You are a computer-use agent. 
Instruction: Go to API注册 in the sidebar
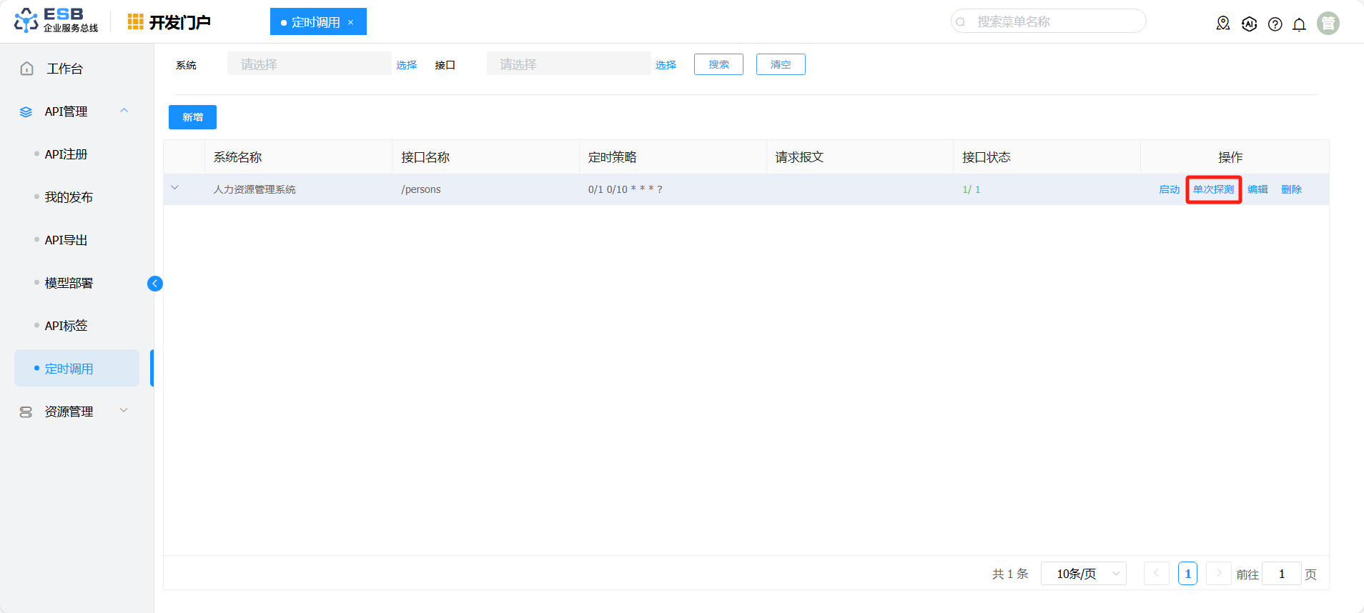point(66,154)
